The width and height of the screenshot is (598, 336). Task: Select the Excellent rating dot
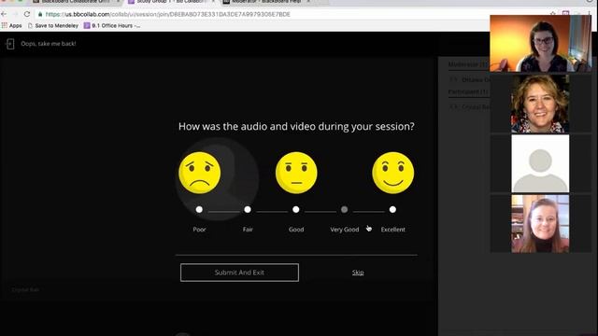click(392, 209)
